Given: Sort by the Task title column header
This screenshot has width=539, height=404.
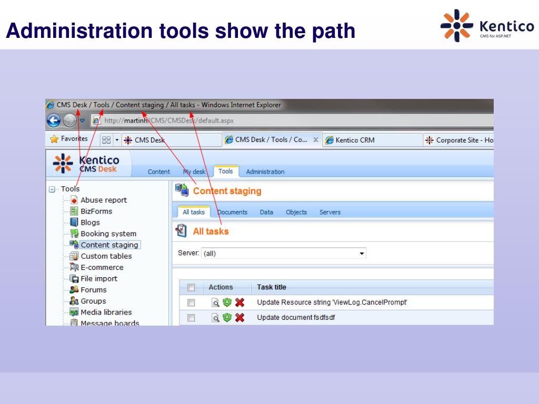Looking at the screenshot, I should coord(272,287).
